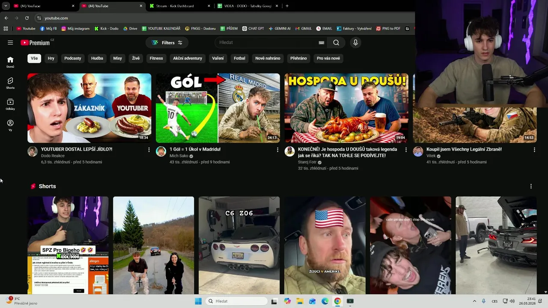Open the Mich Sako channel name

point(179,156)
